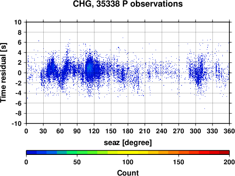Click the colorbar tick label 200
The height and width of the screenshot is (176, 235).
coord(229,162)
